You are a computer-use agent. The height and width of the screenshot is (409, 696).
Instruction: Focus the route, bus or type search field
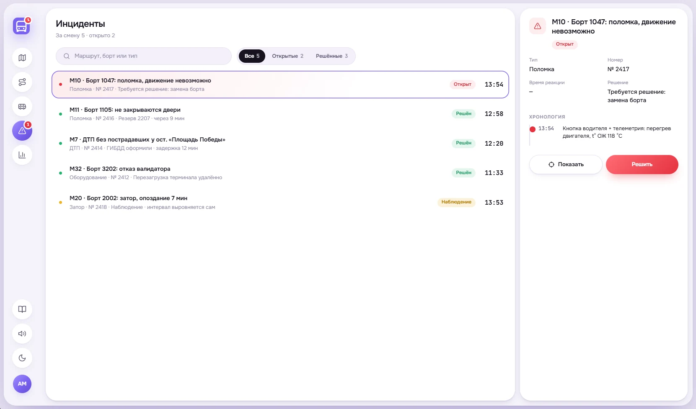point(144,56)
